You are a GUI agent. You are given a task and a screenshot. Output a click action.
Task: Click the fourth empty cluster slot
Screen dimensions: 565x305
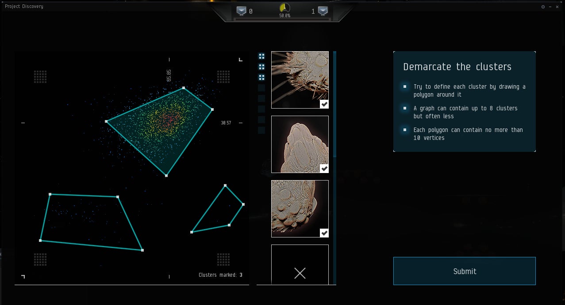pyautogui.click(x=261, y=88)
